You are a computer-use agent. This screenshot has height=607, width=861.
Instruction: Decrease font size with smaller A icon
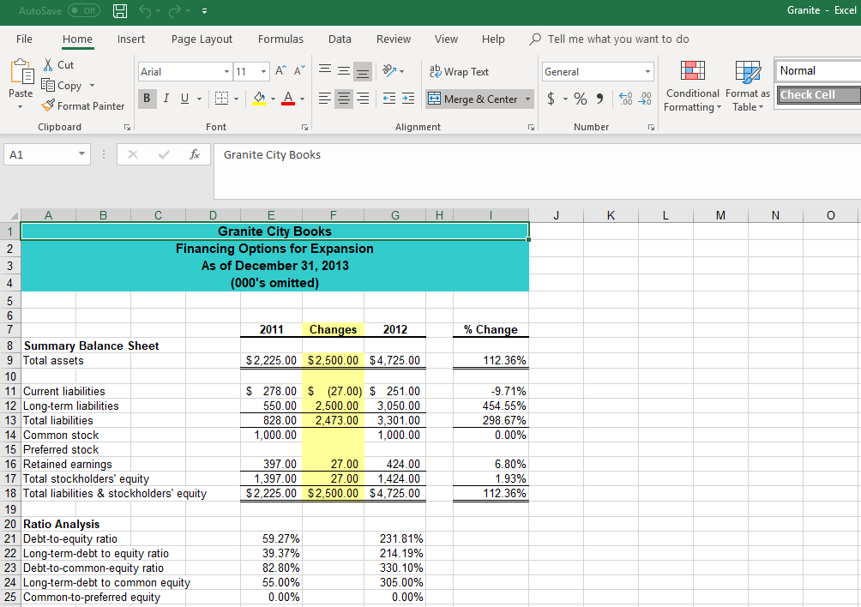(299, 71)
